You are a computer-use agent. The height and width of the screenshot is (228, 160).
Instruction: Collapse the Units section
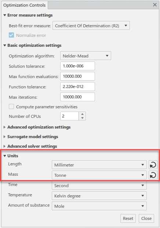pyautogui.click(x=5, y=156)
